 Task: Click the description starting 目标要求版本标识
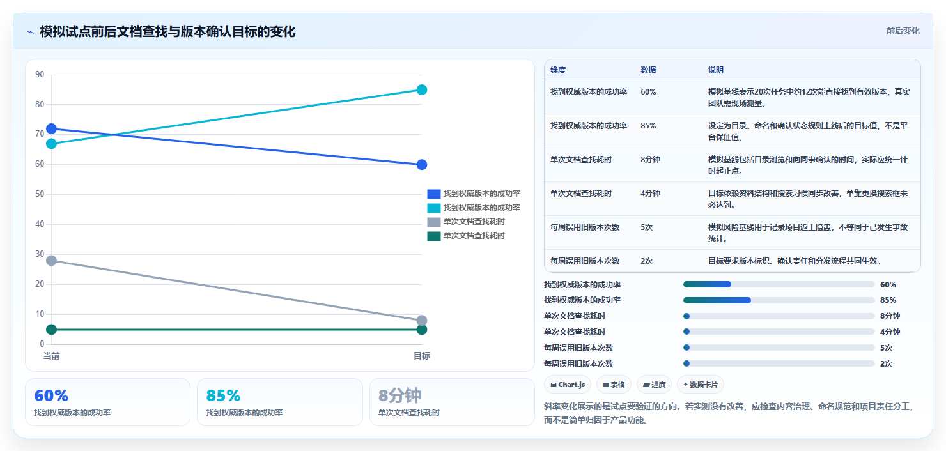tap(795, 261)
